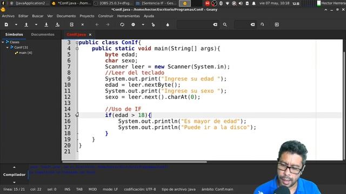This screenshot has width=346, height=194.
Task: Select the Compilador message panel tab
Action: tap(15, 175)
